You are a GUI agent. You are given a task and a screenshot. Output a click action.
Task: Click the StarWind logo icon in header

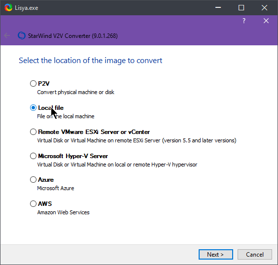[22, 35]
